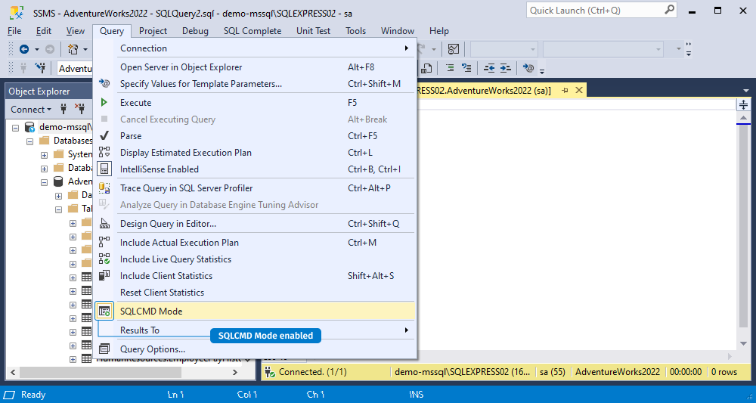Toggle Include Live Query Statistics
This screenshot has height=403, width=756.
tap(256, 259)
